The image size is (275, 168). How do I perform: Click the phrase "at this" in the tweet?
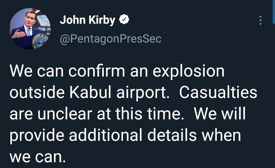[x=123, y=115]
